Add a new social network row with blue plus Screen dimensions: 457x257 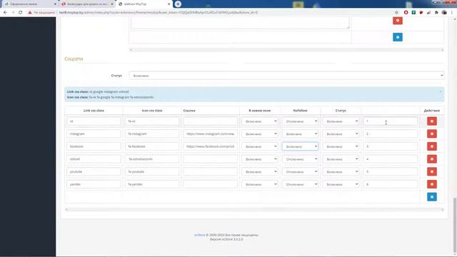[431, 197]
